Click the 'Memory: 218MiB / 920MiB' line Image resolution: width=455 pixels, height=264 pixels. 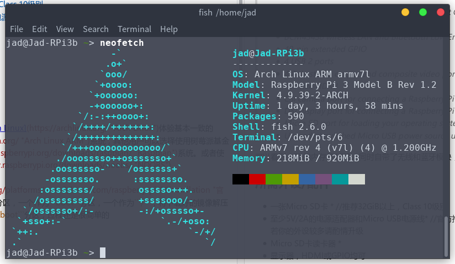tap(295, 158)
